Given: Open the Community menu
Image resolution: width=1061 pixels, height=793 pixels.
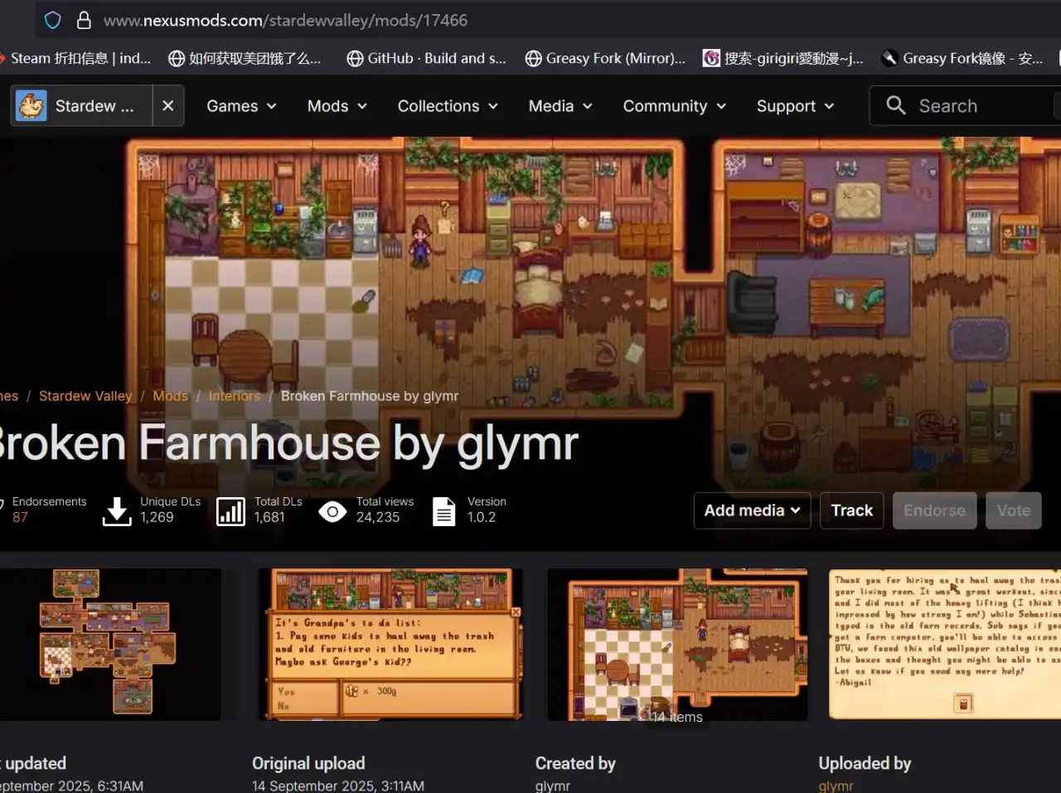Looking at the screenshot, I should pos(674,106).
